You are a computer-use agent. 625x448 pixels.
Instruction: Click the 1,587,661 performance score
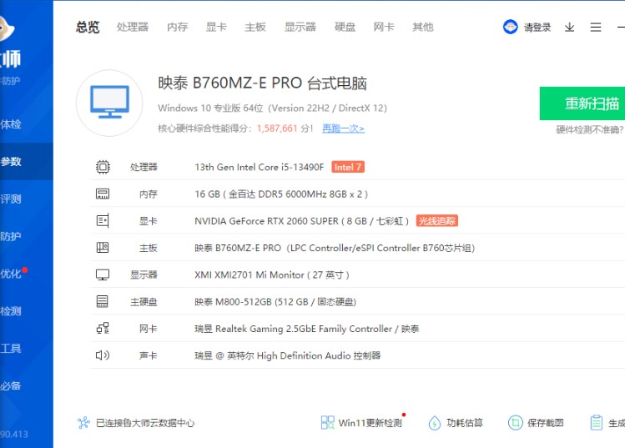click(277, 128)
